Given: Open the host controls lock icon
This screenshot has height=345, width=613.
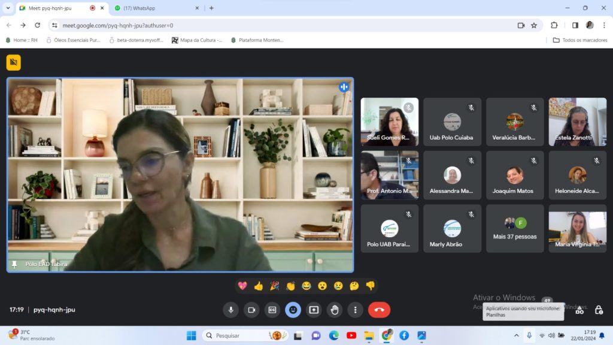Looking at the screenshot, I should click(x=599, y=310).
